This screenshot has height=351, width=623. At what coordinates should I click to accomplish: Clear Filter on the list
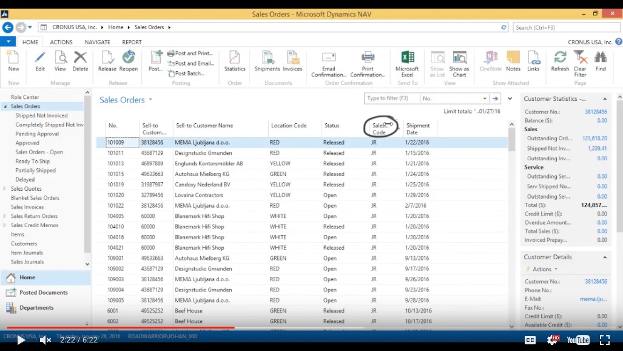pos(580,64)
